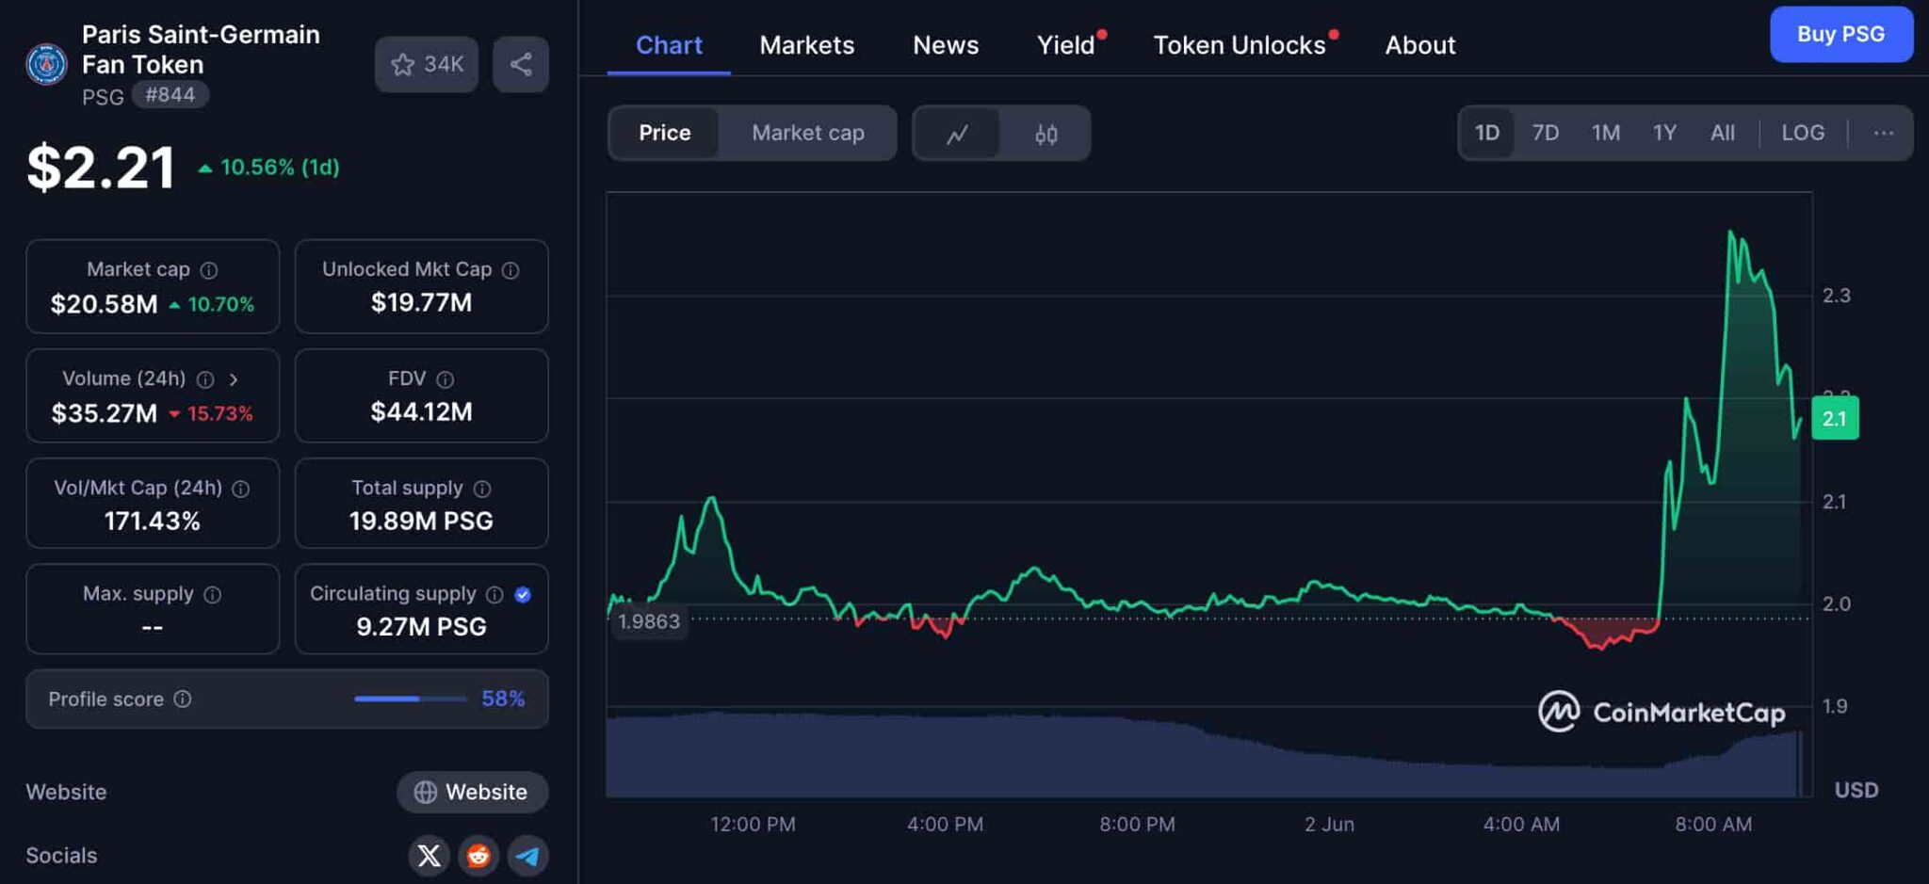The height and width of the screenshot is (884, 1929).
Task: Open the share icon button
Action: (521, 64)
